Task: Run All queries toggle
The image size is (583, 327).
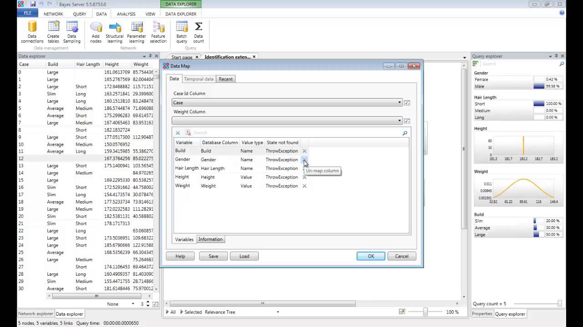Action: click(x=171, y=312)
